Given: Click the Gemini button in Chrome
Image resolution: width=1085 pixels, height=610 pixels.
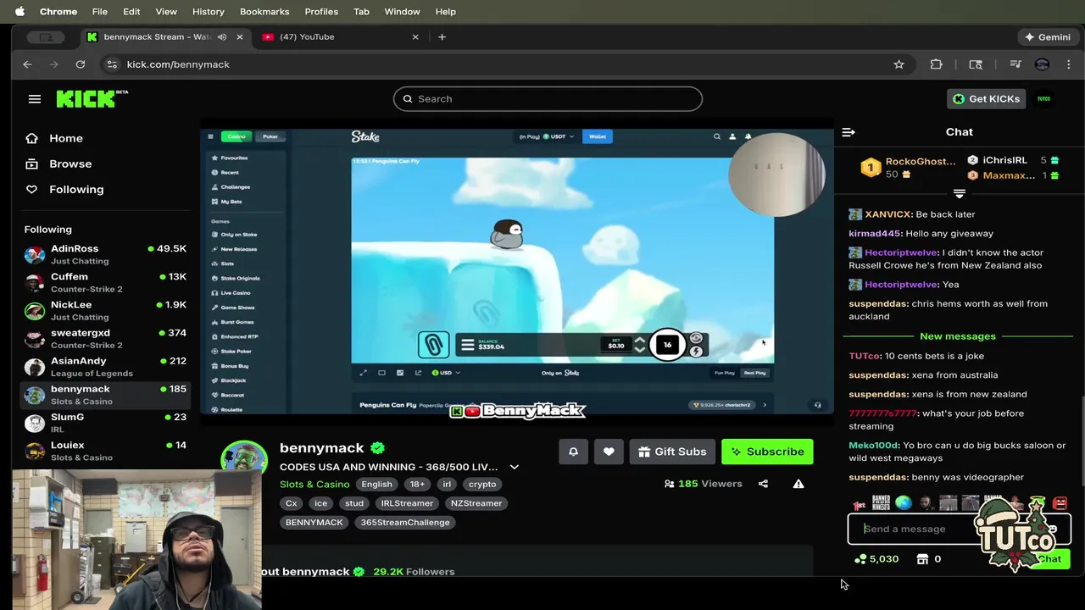Looking at the screenshot, I should tap(1048, 36).
